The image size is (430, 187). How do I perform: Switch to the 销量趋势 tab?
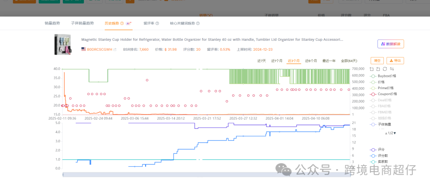coord(53,23)
